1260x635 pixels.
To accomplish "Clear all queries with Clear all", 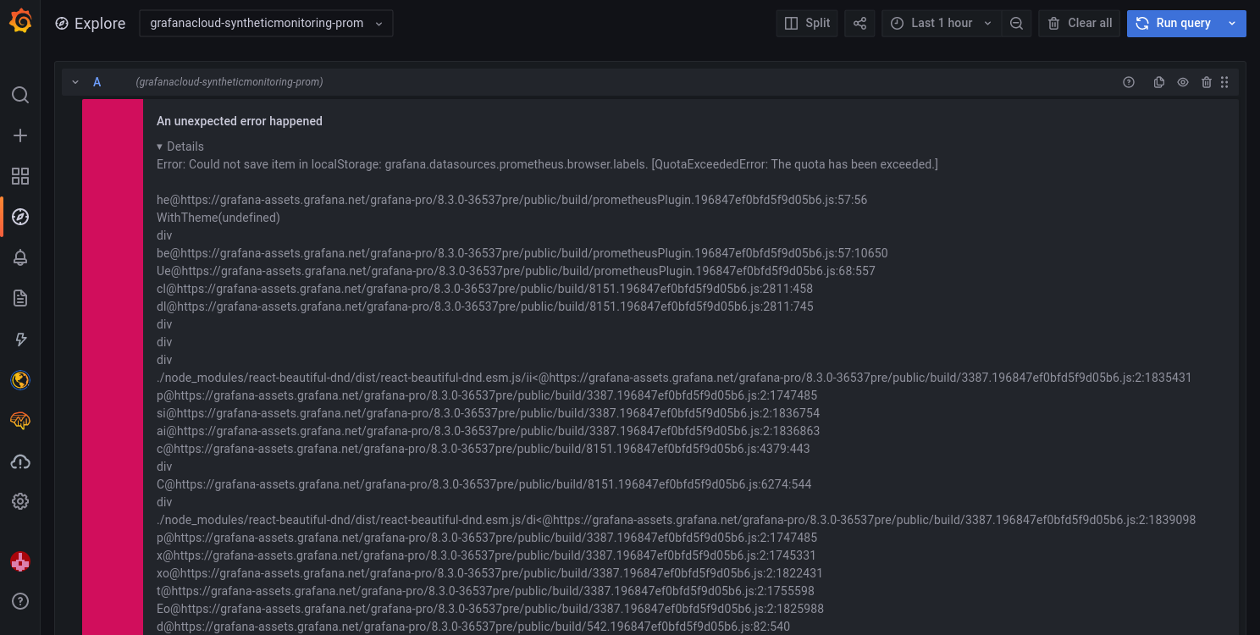I will pyautogui.click(x=1080, y=24).
